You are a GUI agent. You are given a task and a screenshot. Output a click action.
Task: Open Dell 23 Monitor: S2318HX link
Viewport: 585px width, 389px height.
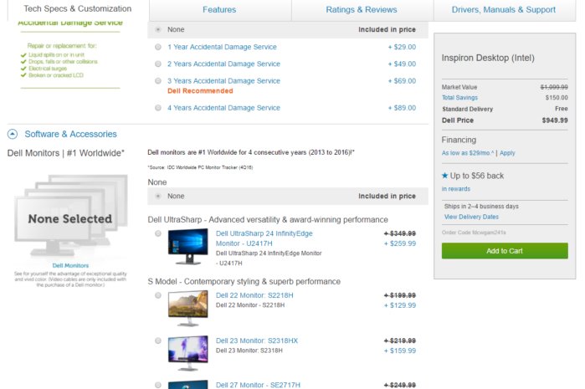(257, 340)
